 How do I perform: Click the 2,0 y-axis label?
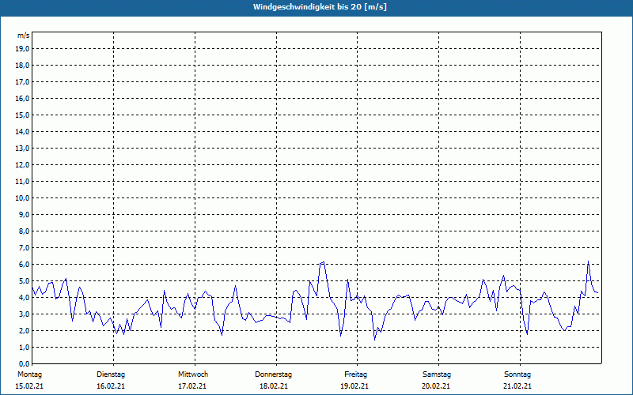[x=24, y=330]
